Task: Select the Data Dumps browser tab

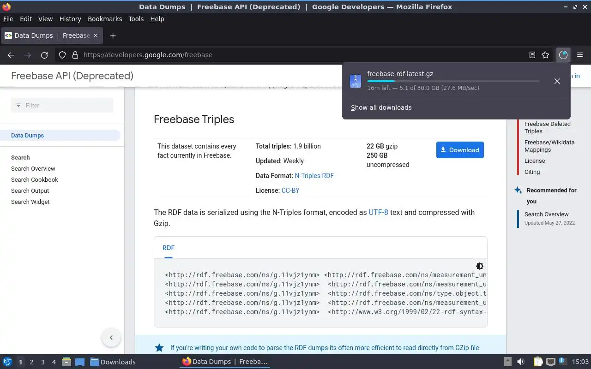Action: pyautogui.click(x=51, y=36)
